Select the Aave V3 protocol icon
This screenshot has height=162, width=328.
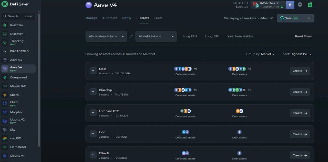5,60
